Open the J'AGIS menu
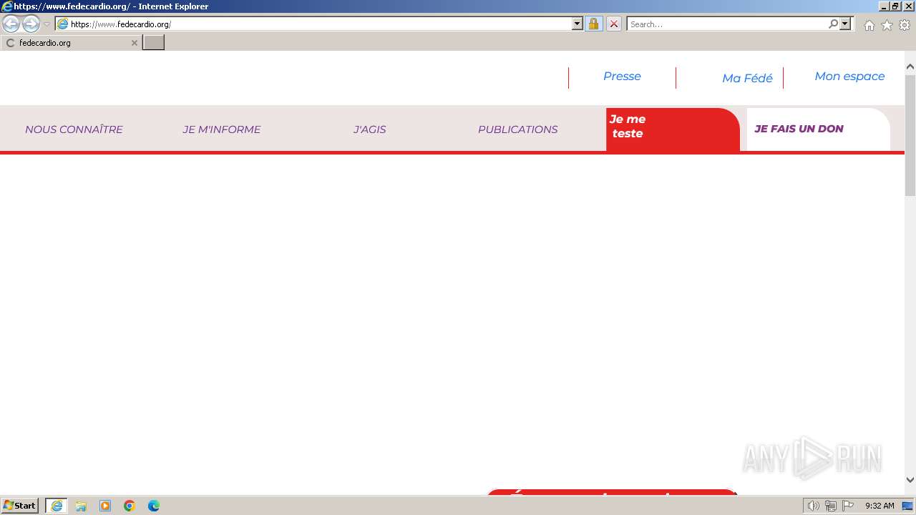This screenshot has height=515, width=916. point(369,129)
